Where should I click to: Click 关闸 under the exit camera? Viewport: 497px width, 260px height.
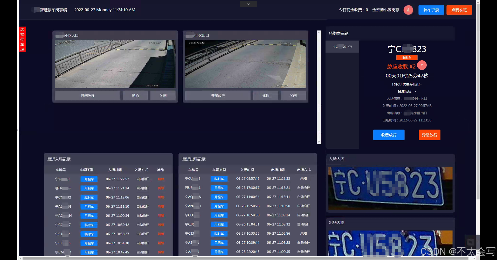click(293, 96)
